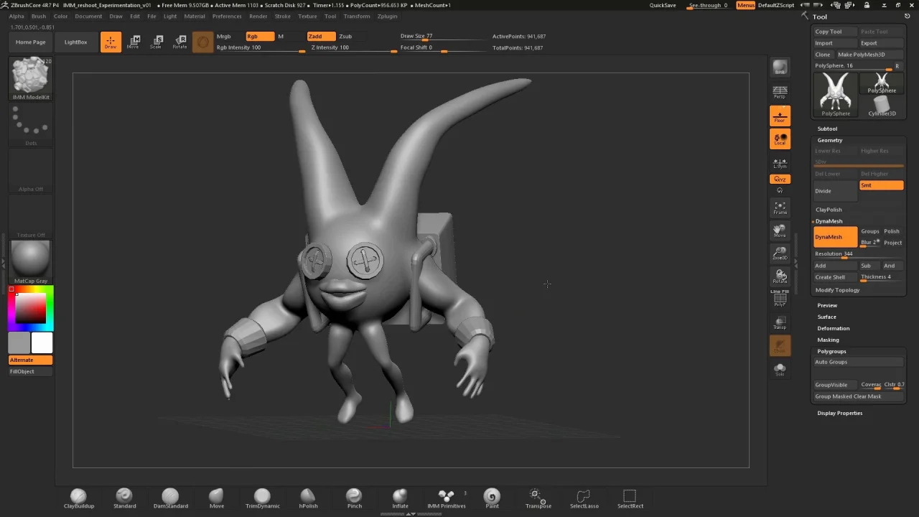Expand Modify Topology subsection
Image resolution: width=919 pixels, height=517 pixels.
coord(837,290)
